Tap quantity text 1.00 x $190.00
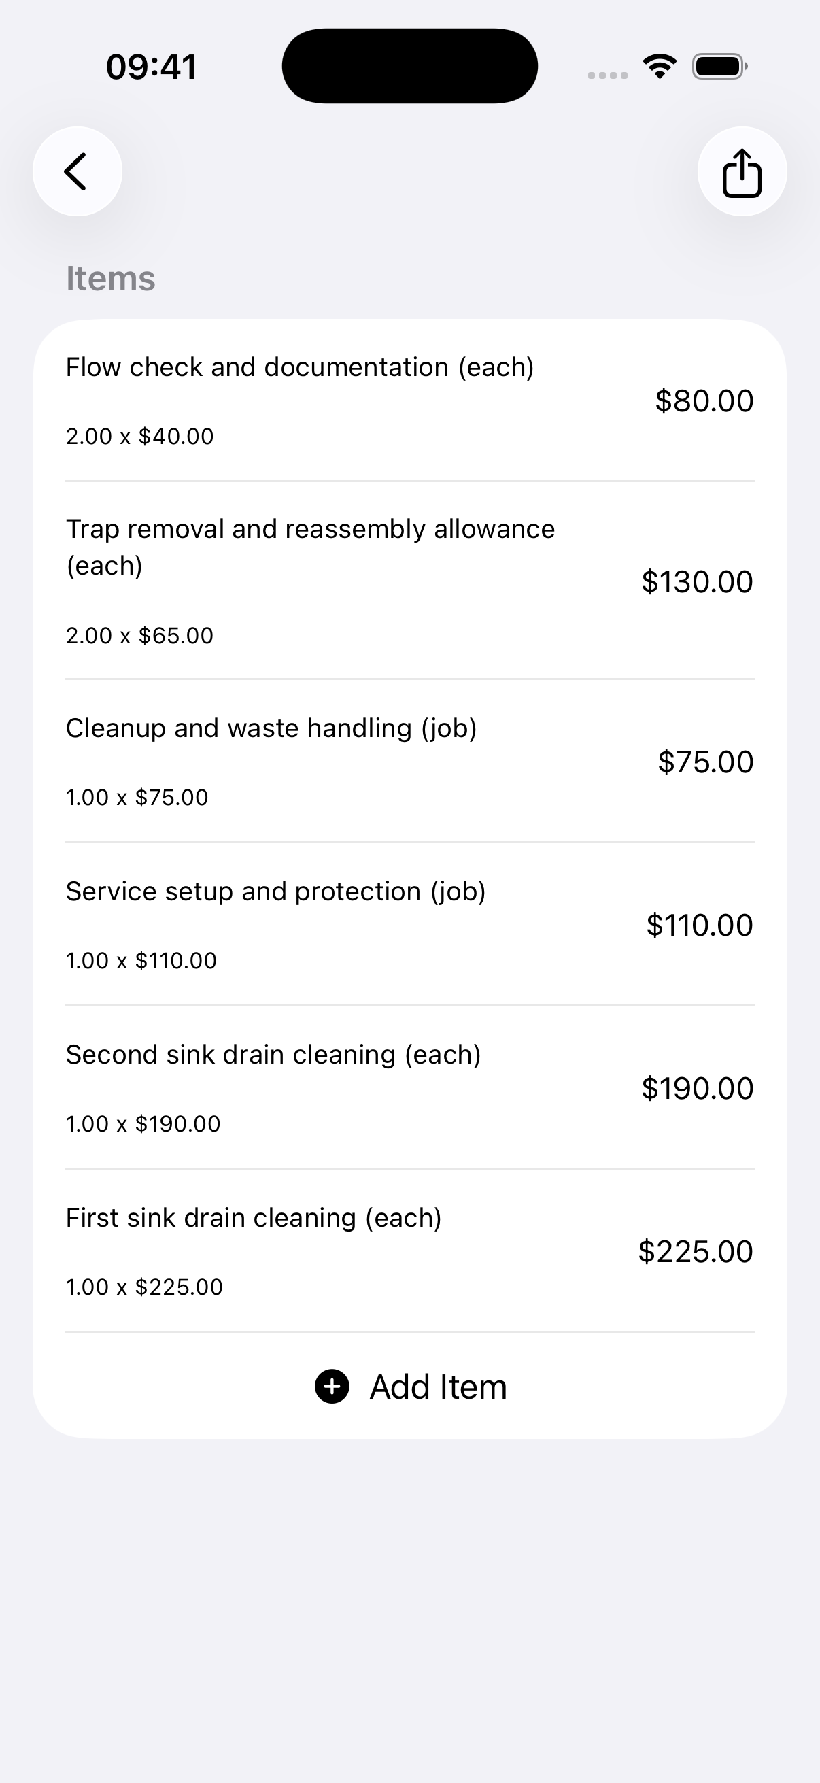 click(x=143, y=1123)
